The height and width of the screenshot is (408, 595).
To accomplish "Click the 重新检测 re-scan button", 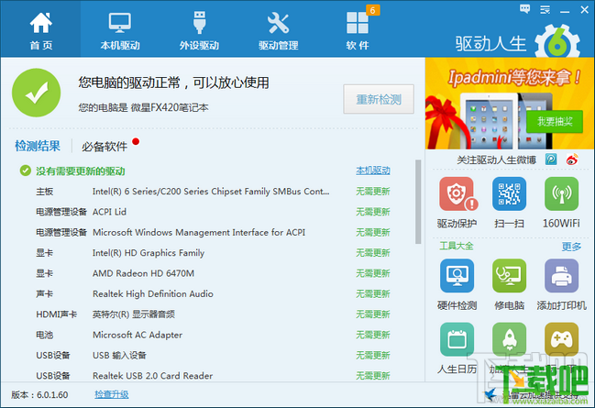I will click(379, 99).
